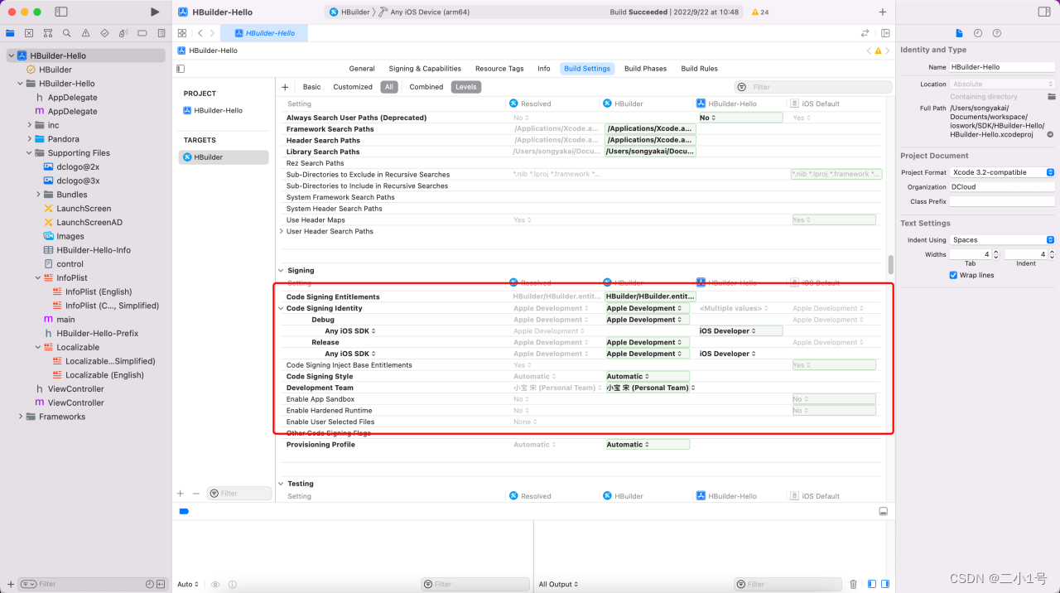Open the test navigator diamond icon
This screenshot has width=1060, height=593.
click(104, 33)
